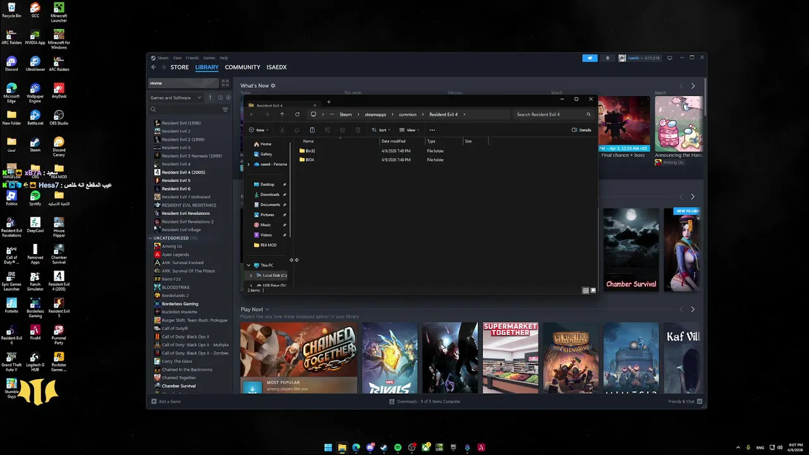The width and height of the screenshot is (809, 455).
Task: Switch to thumbnails view in Explorer status bar
Action: tap(593, 290)
